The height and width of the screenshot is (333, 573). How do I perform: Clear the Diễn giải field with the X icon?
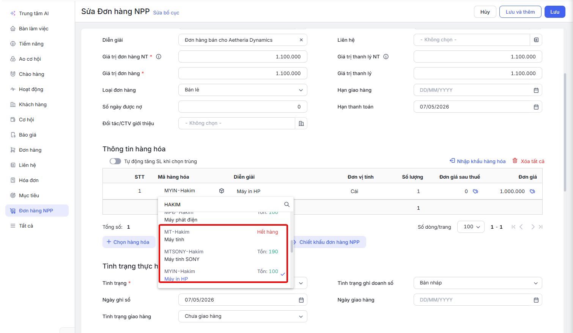[x=301, y=40]
